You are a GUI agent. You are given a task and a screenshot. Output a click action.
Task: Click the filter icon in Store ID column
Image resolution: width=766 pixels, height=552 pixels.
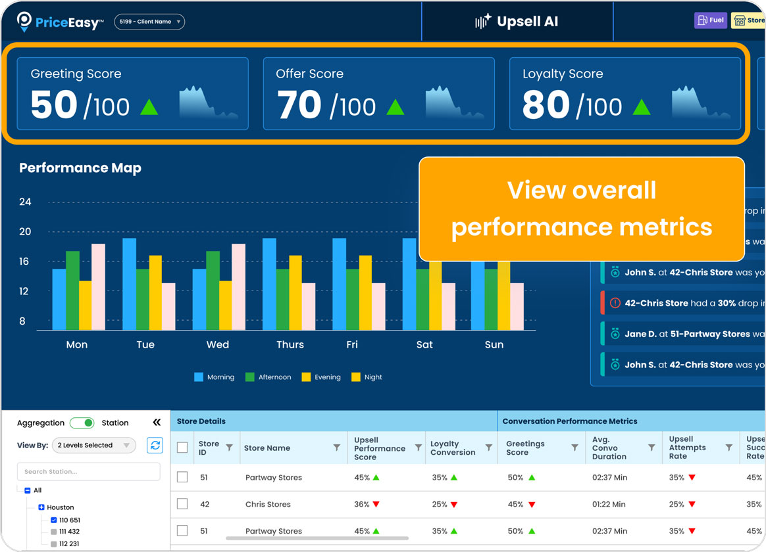click(x=229, y=448)
